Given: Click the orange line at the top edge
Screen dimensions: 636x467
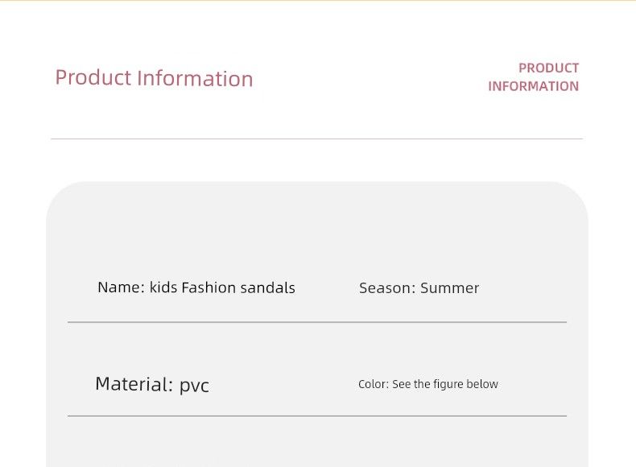Looking at the screenshot, I should click(x=318, y=1).
